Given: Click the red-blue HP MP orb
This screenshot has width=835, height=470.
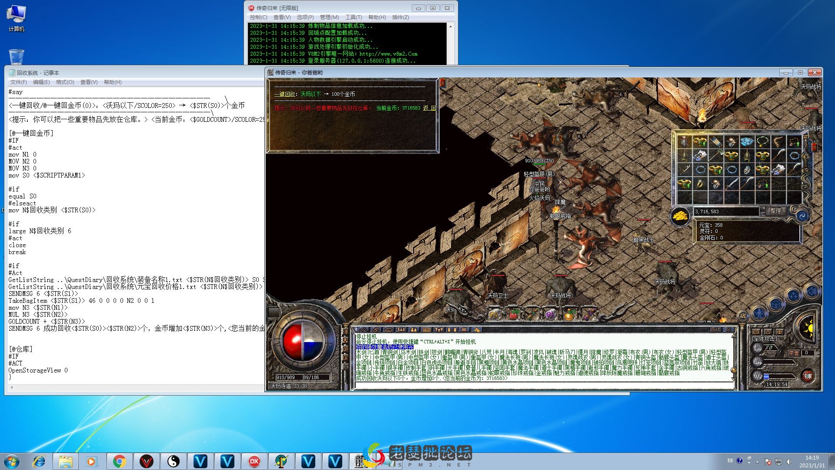Looking at the screenshot, I should click(x=303, y=342).
